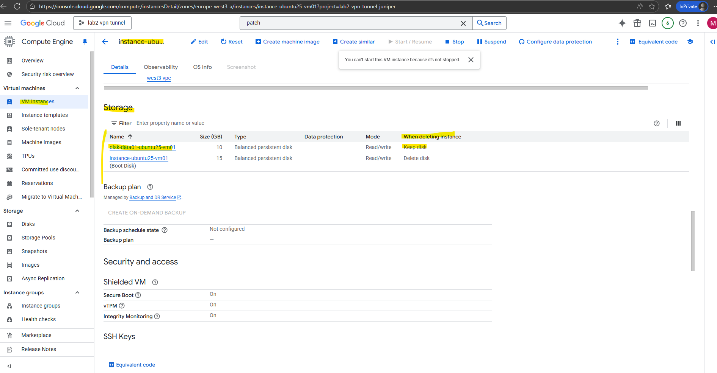The width and height of the screenshot is (717, 373).
Task: Sort the disk table by Name
Action: click(x=121, y=137)
